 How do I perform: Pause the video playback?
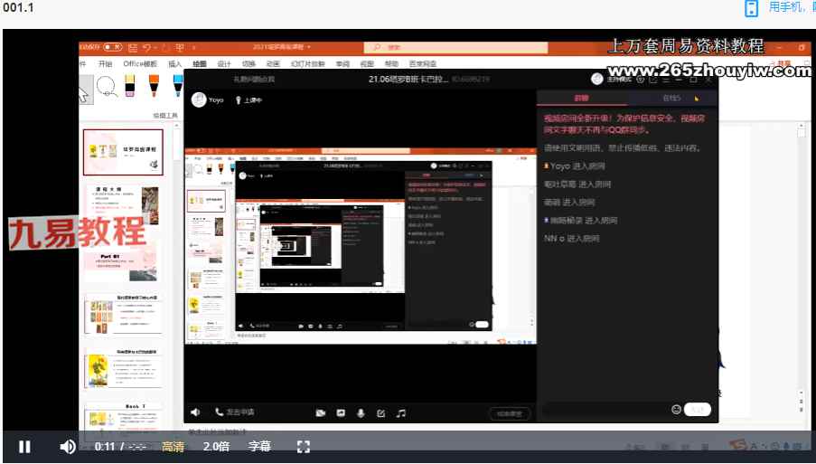click(24, 447)
